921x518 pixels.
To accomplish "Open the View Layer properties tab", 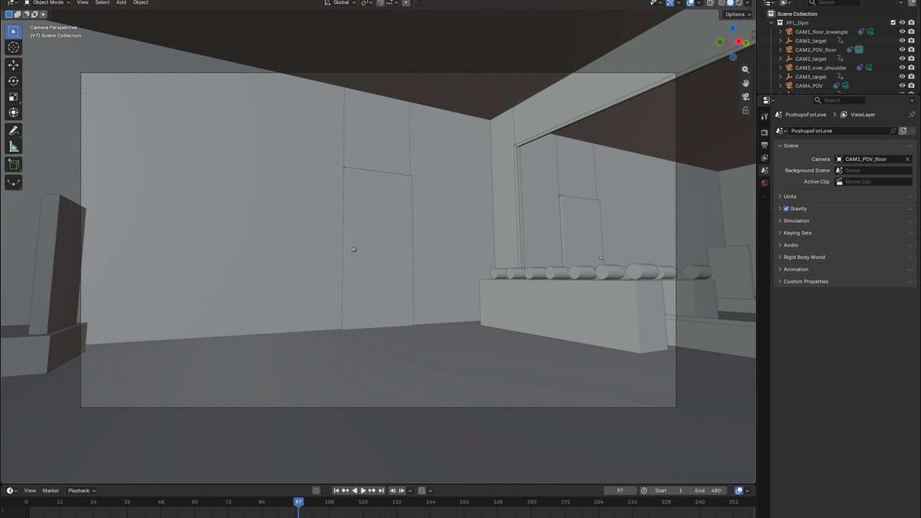I will [764, 158].
